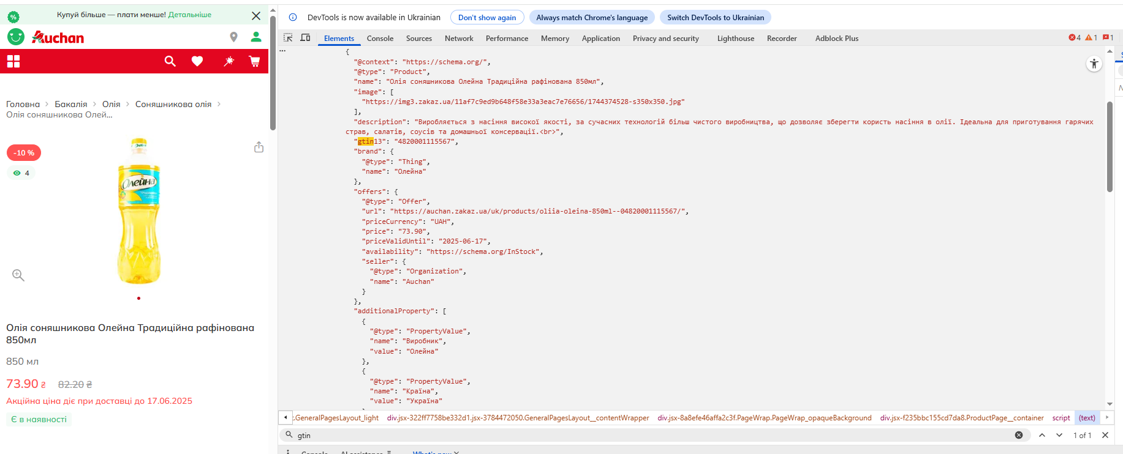Open the Application tab
The image size is (1123, 454).
(601, 39)
